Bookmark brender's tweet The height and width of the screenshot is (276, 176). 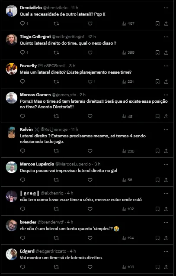click(157, 238)
